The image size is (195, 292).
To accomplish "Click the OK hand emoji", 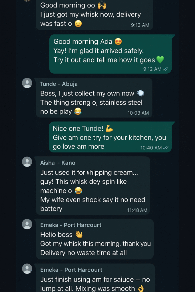I will tap(141, 289).
